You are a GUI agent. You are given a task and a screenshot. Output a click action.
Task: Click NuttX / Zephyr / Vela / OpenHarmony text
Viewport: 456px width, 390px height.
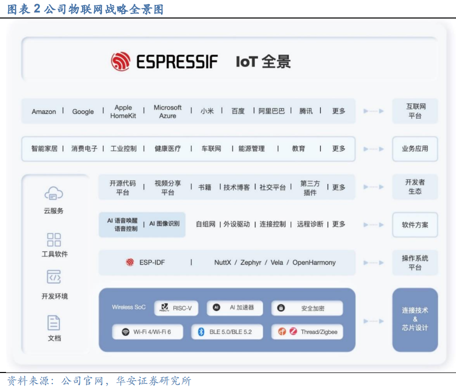[274, 262]
